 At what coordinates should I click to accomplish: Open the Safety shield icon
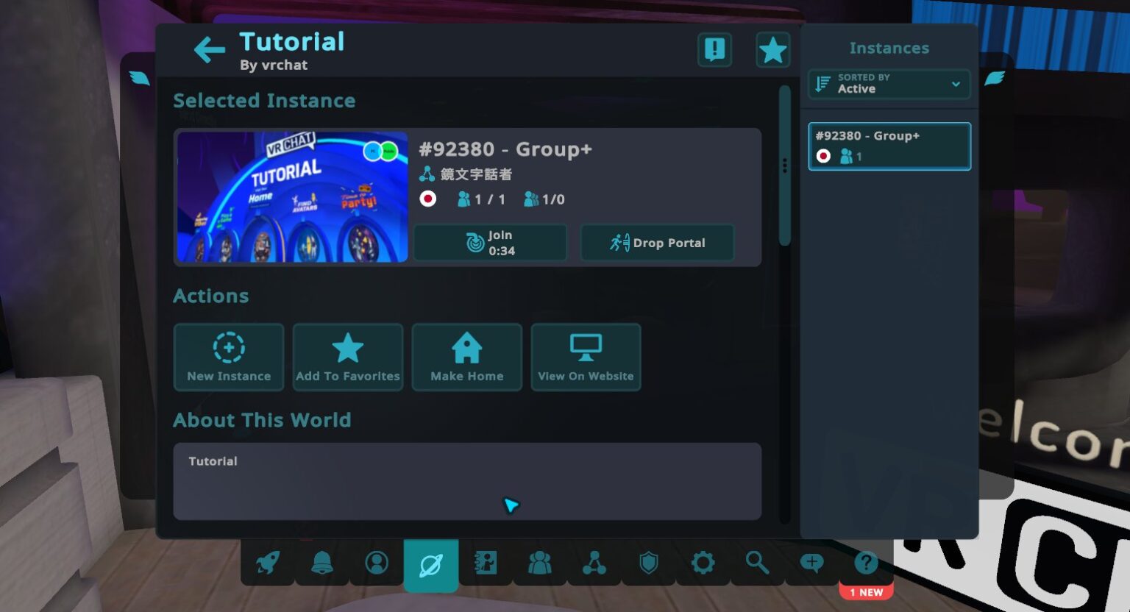[x=648, y=563]
